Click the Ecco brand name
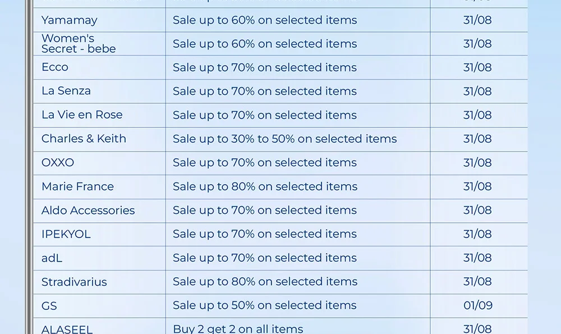561x334 pixels. (55, 67)
